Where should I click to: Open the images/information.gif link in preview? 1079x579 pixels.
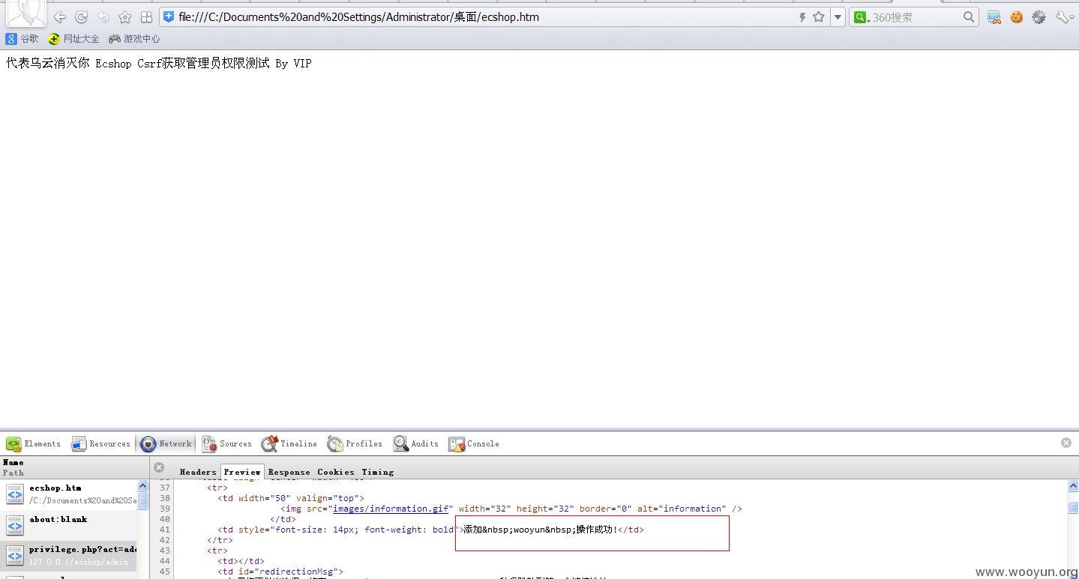tap(391, 509)
